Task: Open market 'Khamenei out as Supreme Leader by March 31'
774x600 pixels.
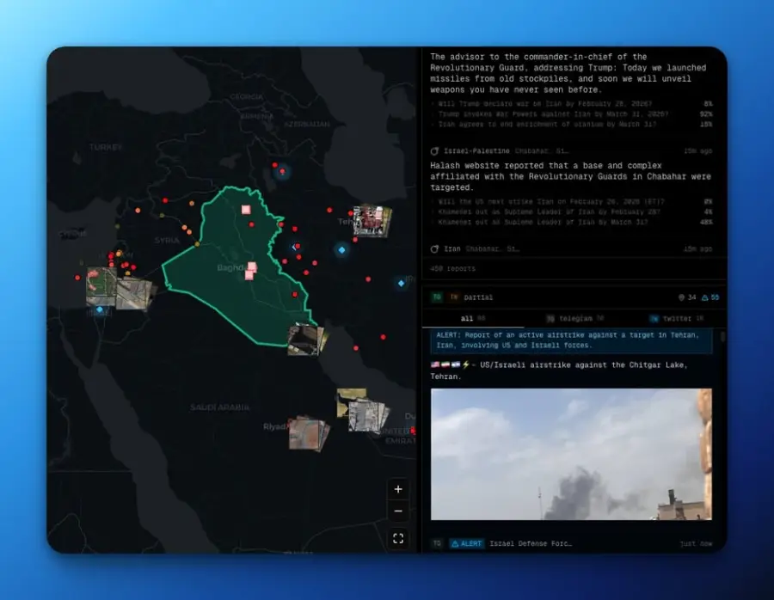Action: click(571, 222)
